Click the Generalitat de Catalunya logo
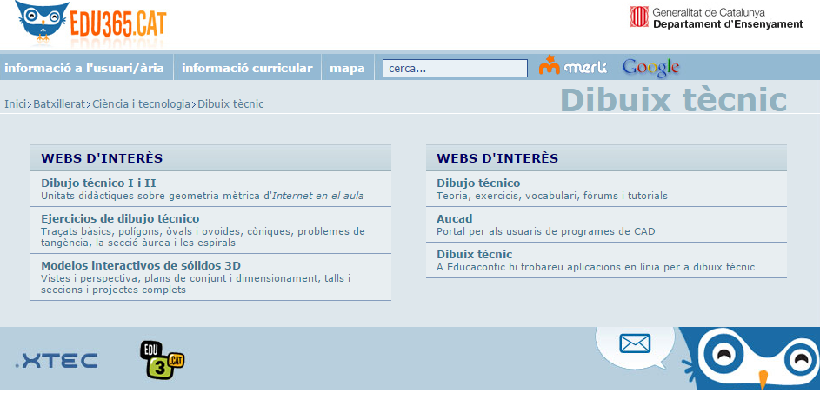The height and width of the screenshot is (400, 820). tap(716, 18)
